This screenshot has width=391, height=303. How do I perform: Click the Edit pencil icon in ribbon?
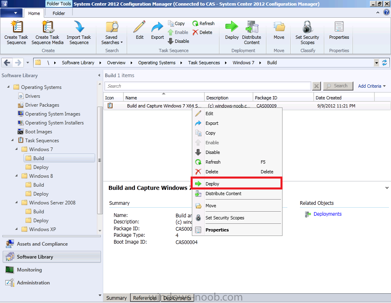tap(139, 27)
